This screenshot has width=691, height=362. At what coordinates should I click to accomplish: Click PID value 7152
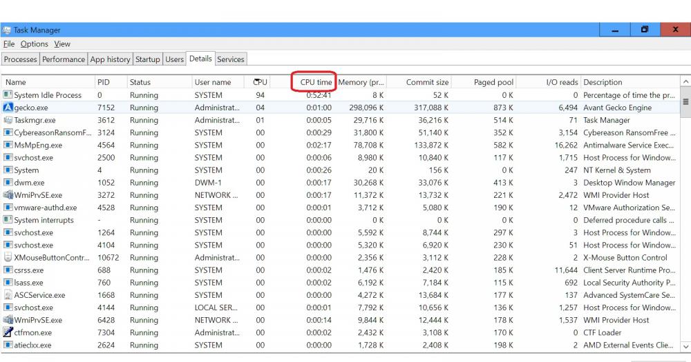(x=106, y=108)
